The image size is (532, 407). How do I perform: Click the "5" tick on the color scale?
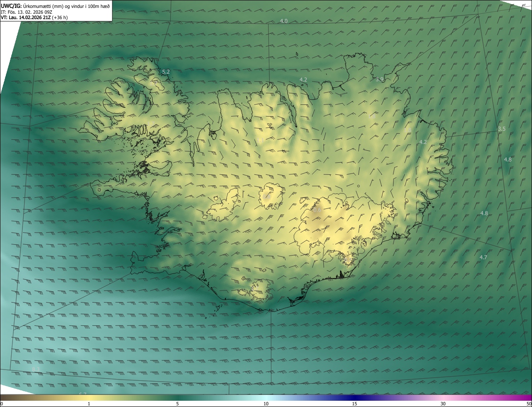tap(177, 404)
